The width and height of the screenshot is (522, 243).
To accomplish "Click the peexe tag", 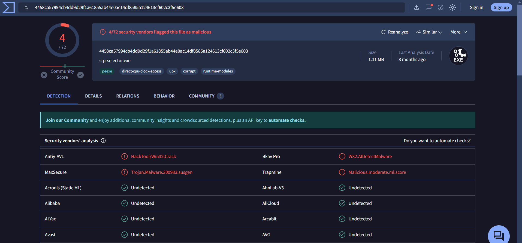I will (x=107, y=71).
